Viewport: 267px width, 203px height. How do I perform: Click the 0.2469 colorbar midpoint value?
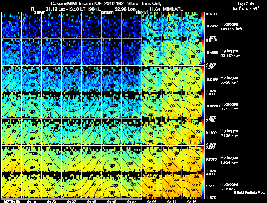click(x=212, y=79)
